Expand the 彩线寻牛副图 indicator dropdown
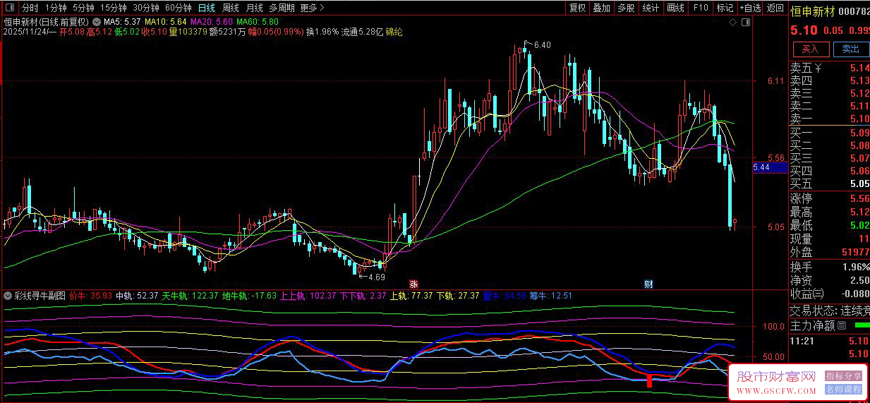Viewport: 870px width, 403px height. 8,296
